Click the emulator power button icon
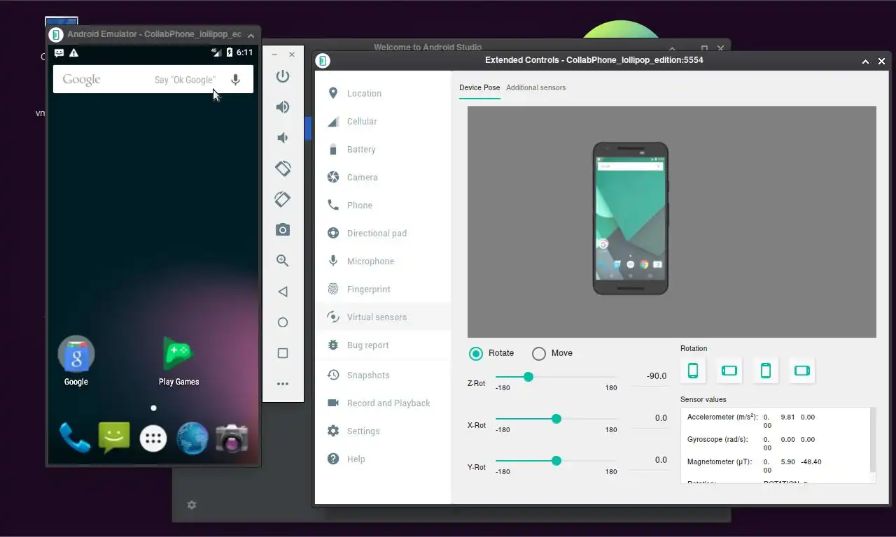 [x=283, y=76]
